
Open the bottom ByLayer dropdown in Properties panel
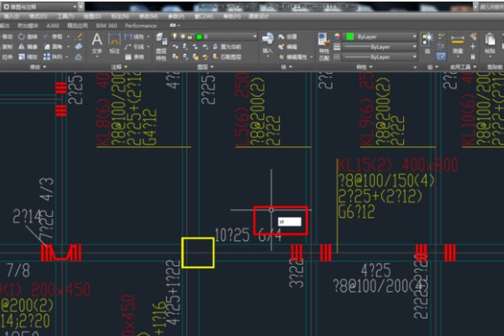pyautogui.click(x=380, y=57)
